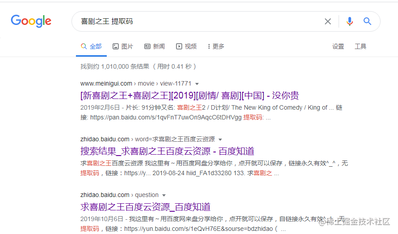Clear the search box with X icon

pos(328,21)
